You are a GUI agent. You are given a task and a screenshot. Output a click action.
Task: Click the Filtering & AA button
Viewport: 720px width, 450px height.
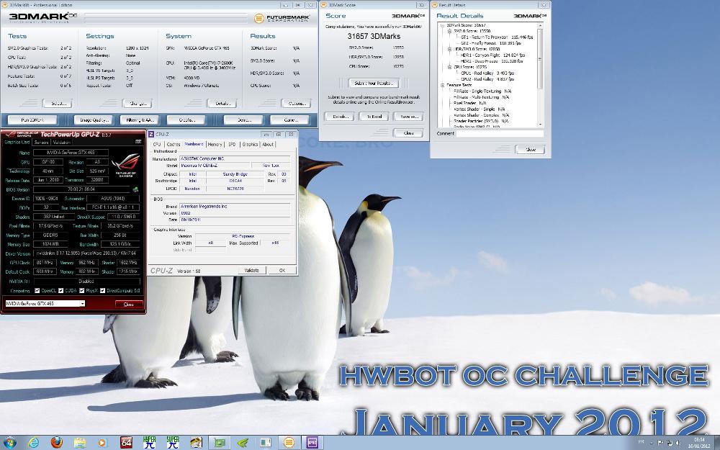[x=139, y=120]
